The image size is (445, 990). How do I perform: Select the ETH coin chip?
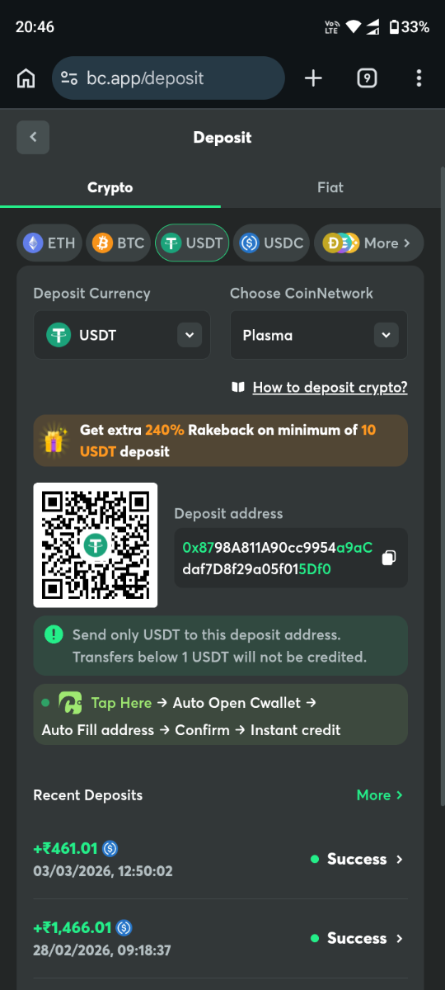pos(50,243)
